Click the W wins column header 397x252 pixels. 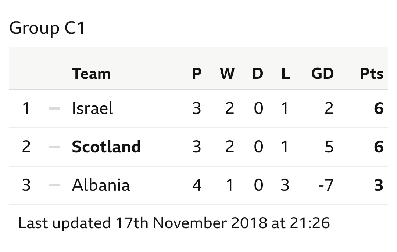coord(227,74)
